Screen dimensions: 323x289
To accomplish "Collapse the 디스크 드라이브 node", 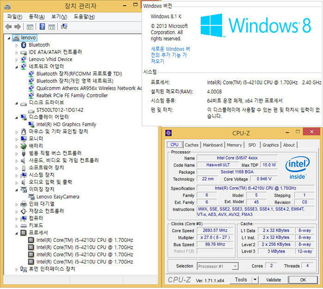I will 17,104.
